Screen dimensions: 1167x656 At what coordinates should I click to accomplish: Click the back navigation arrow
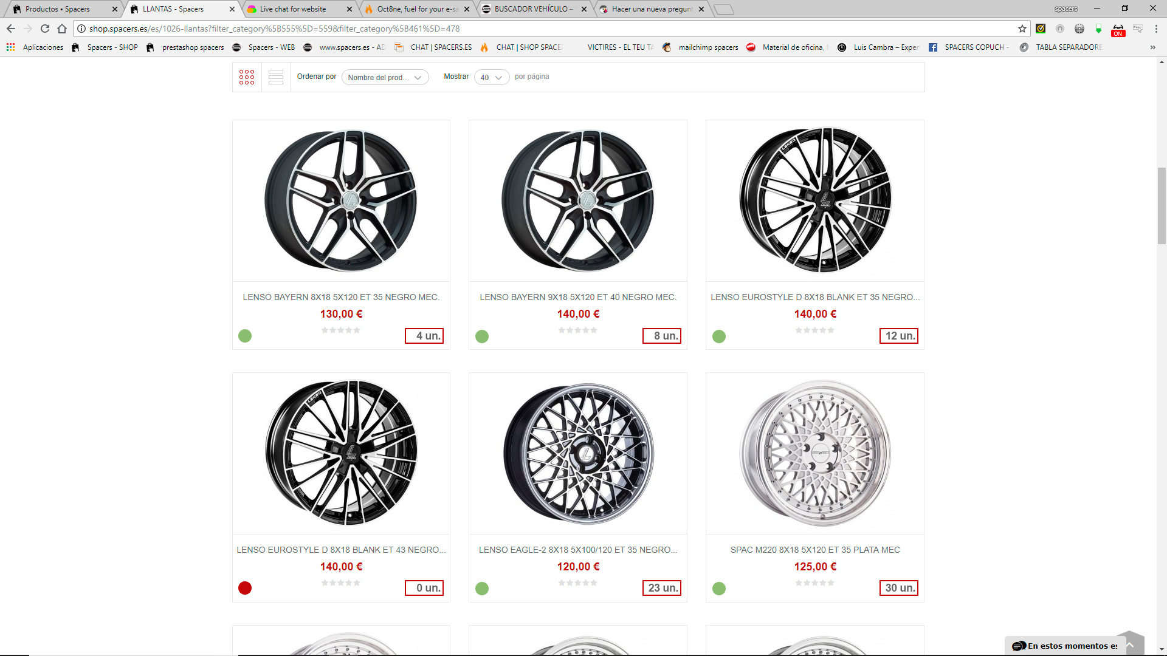[x=11, y=29]
